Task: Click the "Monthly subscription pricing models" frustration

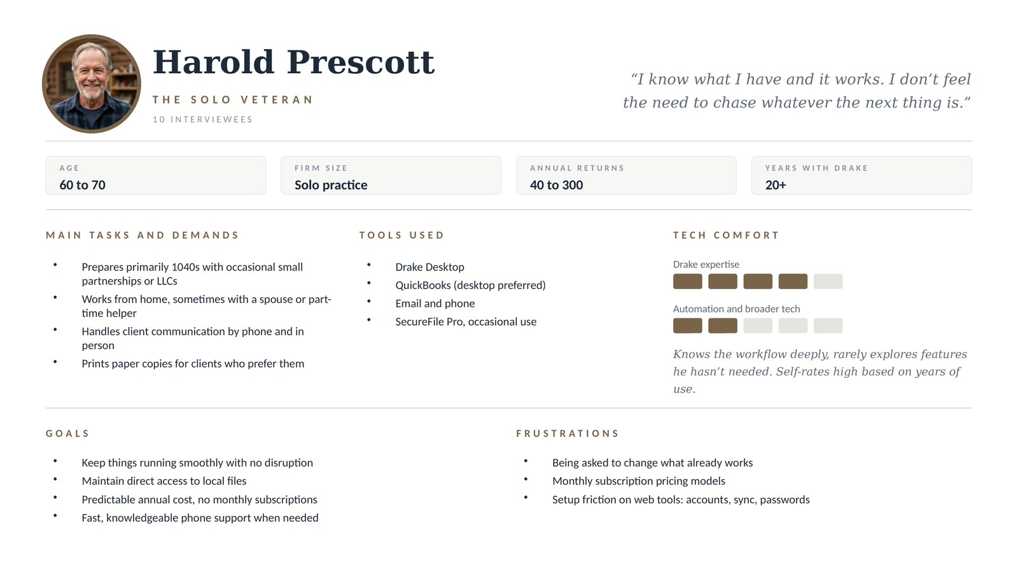Action: (638, 481)
